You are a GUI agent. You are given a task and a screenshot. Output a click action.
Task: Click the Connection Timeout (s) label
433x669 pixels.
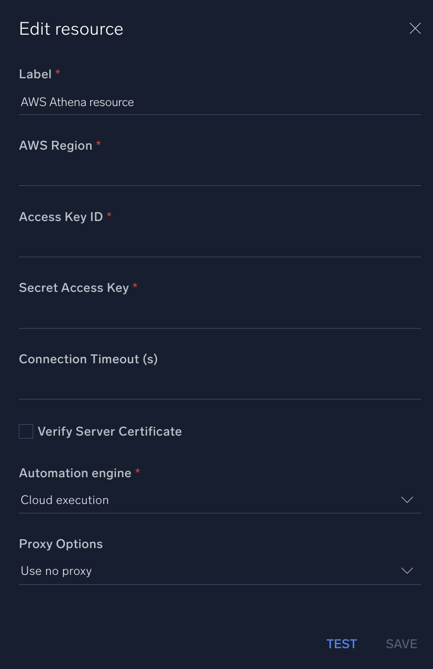[x=88, y=359]
